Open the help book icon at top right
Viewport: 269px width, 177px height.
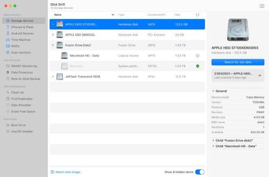point(262,6)
